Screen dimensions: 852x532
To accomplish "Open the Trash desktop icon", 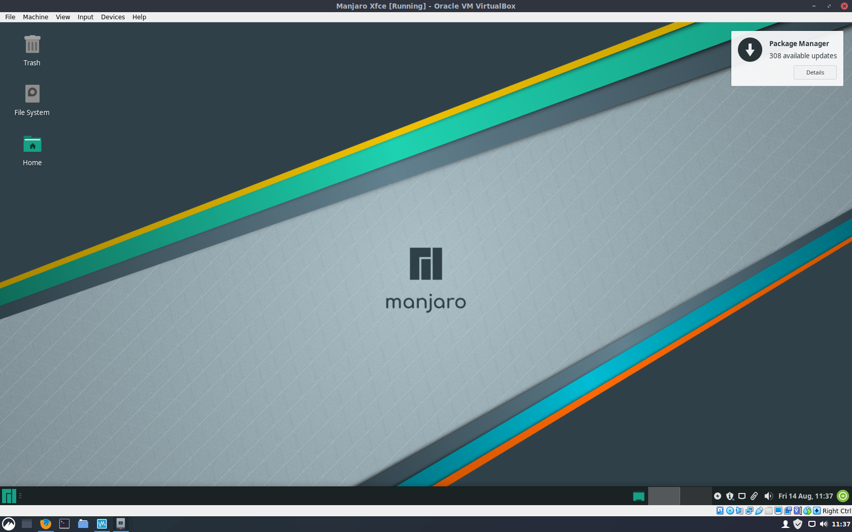I will [32, 50].
